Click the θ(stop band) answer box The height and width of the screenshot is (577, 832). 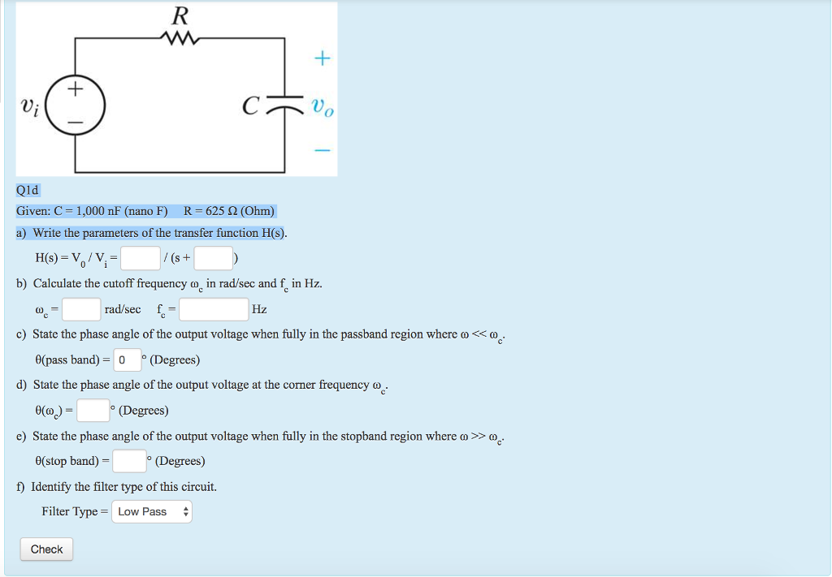pos(129,461)
